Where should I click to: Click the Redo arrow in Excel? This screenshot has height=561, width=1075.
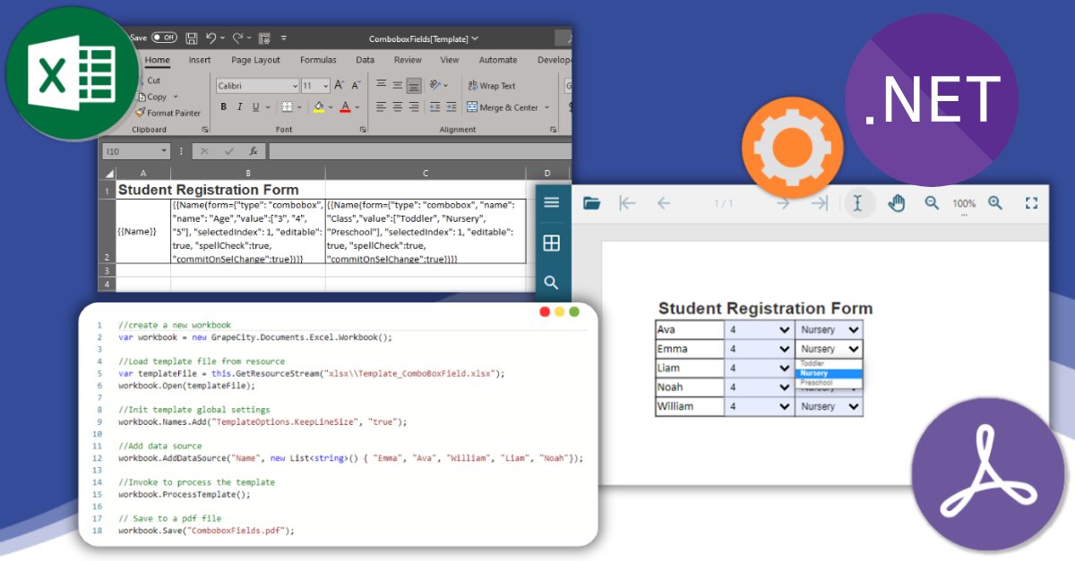tap(237, 38)
